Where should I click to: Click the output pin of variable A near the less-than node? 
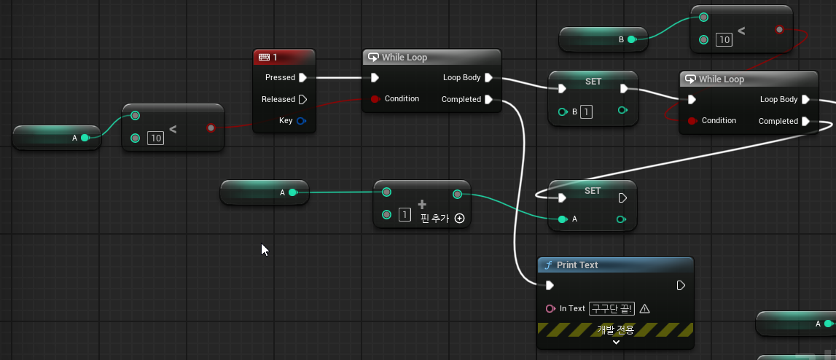85,138
